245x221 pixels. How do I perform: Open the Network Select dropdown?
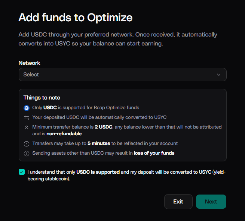[x=123, y=75]
